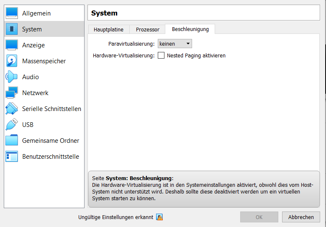Click the Benutzerschnittstelle window icon
326x227 pixels.
12,156
